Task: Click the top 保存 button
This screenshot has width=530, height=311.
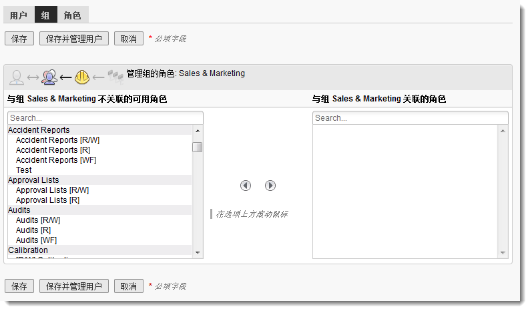Action: pos(19,39)
